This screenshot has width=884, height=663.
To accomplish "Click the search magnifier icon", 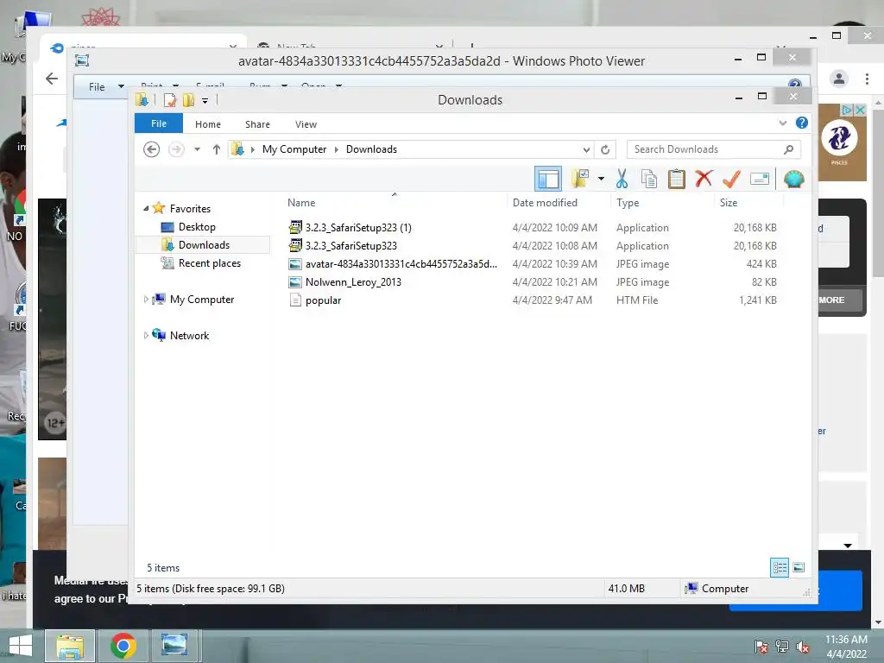I will (789, 149).
